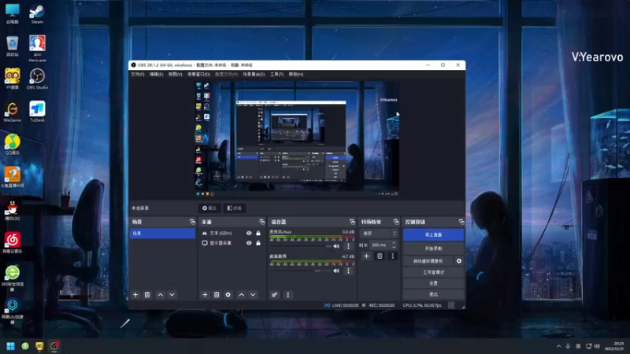Open mixer panel three-dot menu at bottom

tap(287, 294)
